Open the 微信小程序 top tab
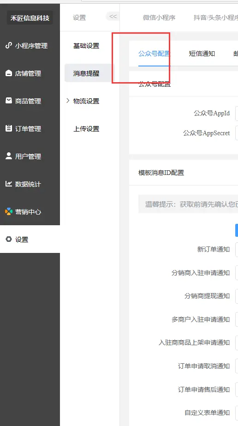Viewport: 238px width, 426px height. click(159, 18)
